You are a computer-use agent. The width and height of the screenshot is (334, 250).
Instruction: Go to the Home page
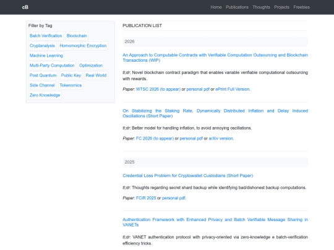tap(216, 7)
